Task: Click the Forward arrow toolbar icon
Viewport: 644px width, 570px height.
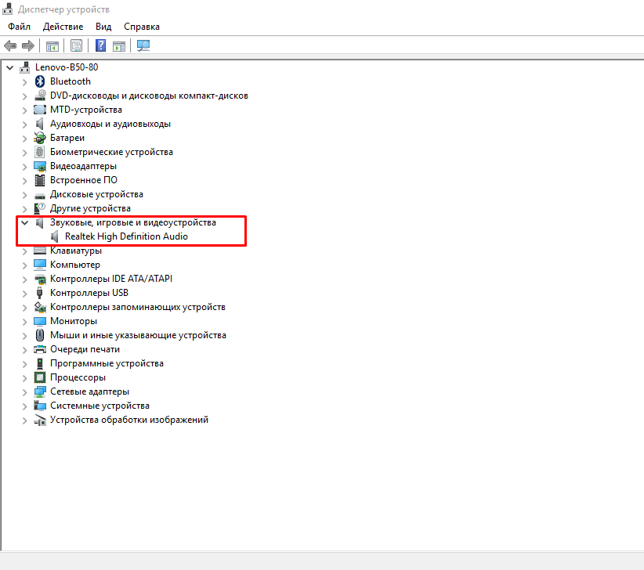Action: click(x=28, y=45)
